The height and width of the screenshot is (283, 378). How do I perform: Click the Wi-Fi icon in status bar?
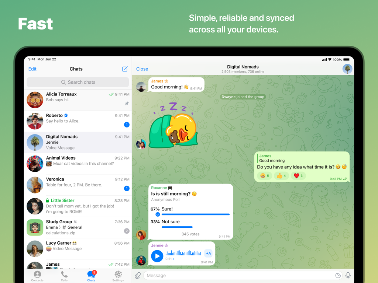(330, 59)
